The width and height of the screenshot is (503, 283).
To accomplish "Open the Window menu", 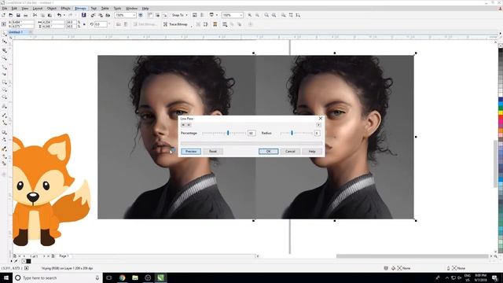I will [131, 9].
